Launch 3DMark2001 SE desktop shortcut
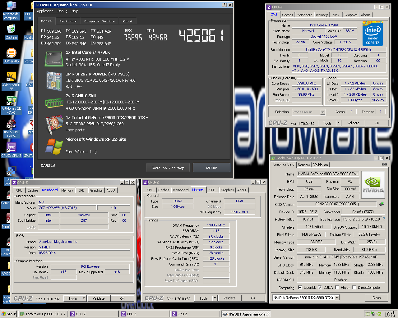 coord(11,81)
